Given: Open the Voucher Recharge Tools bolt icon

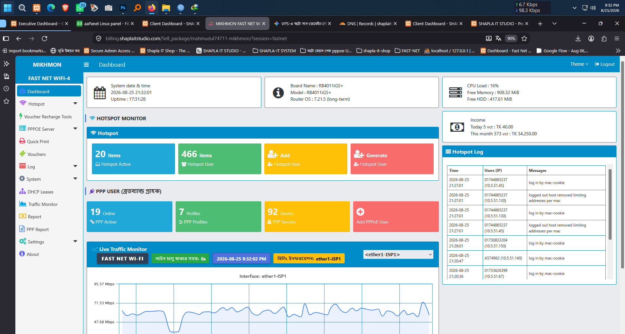Looking at the screenshot, I should pyautogui.click(x=21, y=116).
